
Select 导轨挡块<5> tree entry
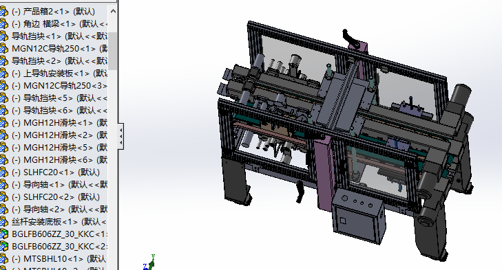point(59,98)
